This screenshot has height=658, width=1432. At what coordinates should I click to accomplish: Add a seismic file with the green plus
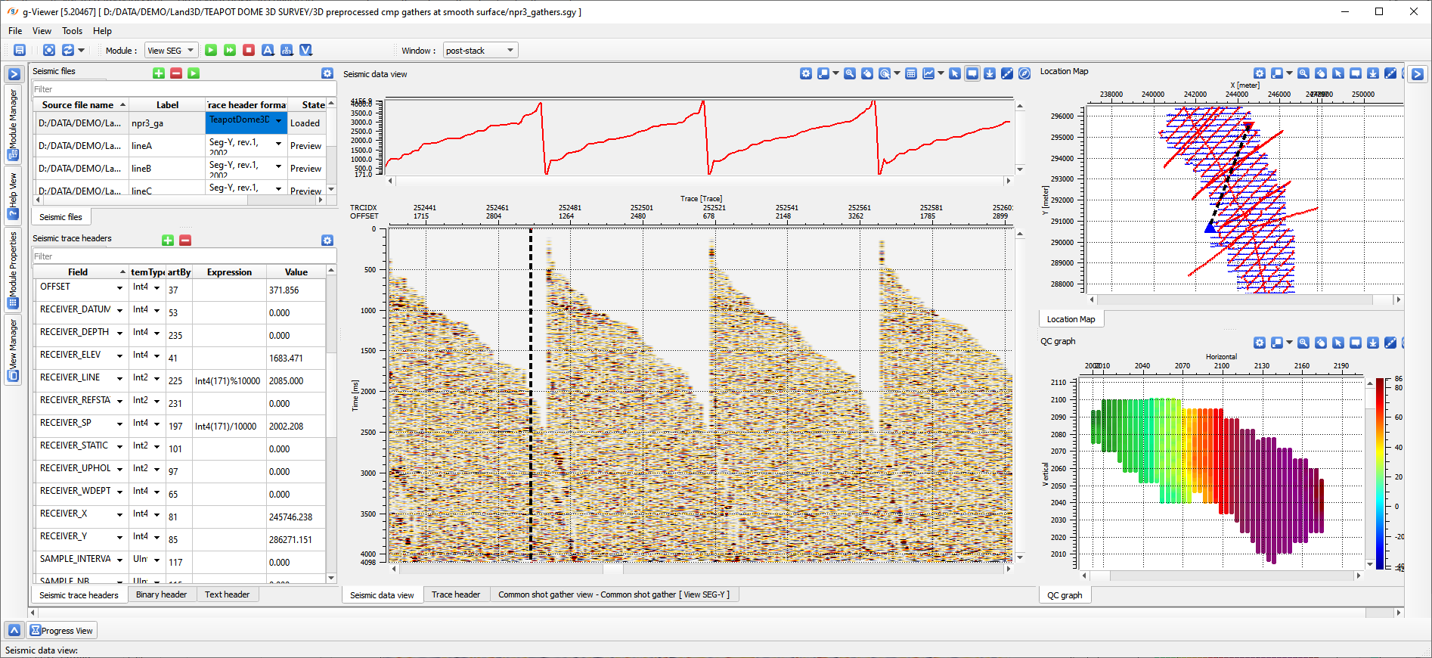pos(159,73)
